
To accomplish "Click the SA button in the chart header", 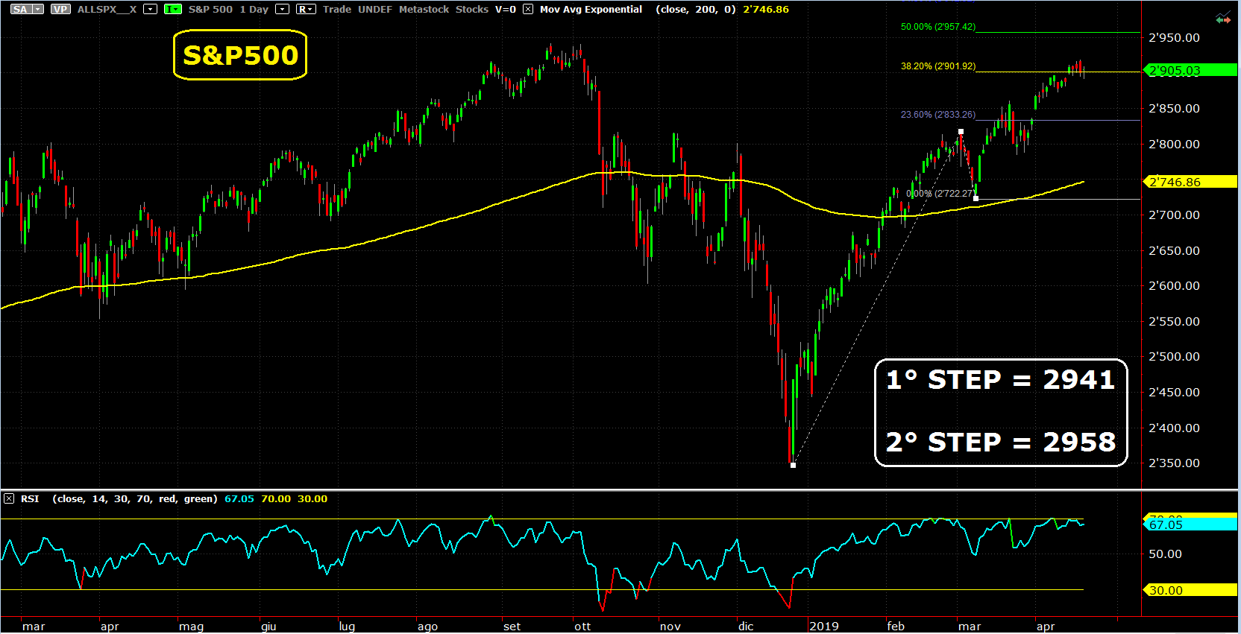I will (20, 10).
